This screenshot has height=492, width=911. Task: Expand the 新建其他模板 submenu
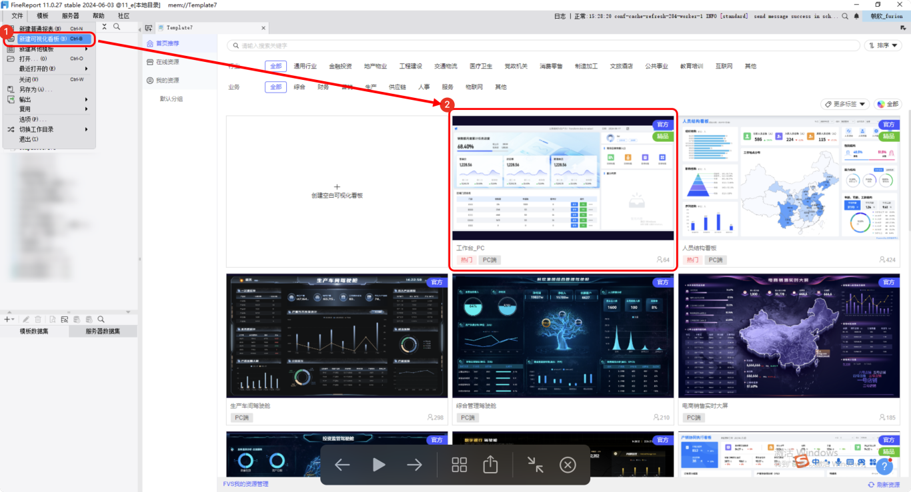(49, 49)
